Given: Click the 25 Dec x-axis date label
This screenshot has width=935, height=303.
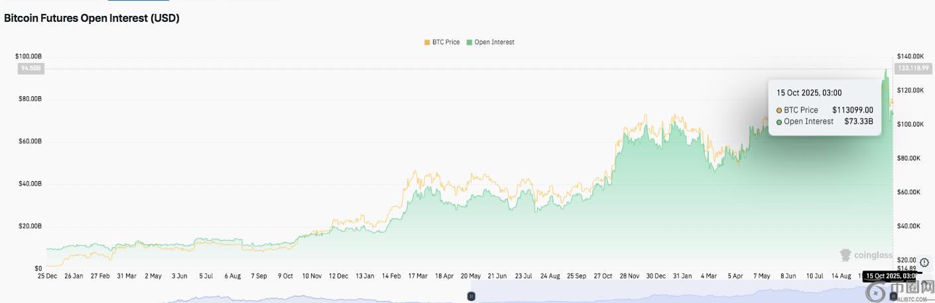Looking at the screenshot, I should click(46, 275).
